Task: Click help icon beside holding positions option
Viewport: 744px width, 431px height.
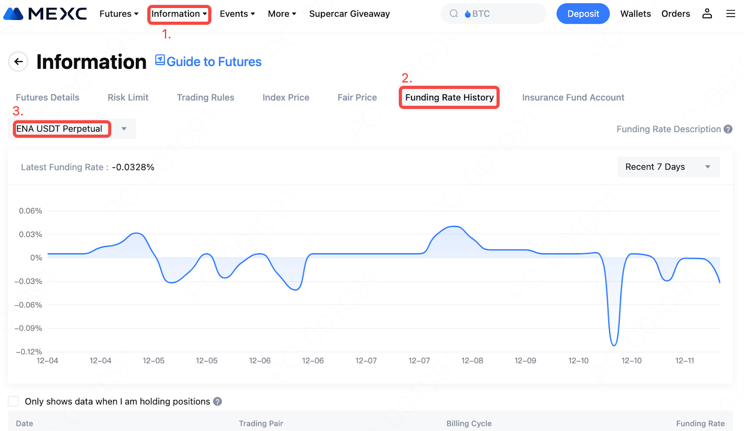Action: pyautogui.click(x=218, y=402)
